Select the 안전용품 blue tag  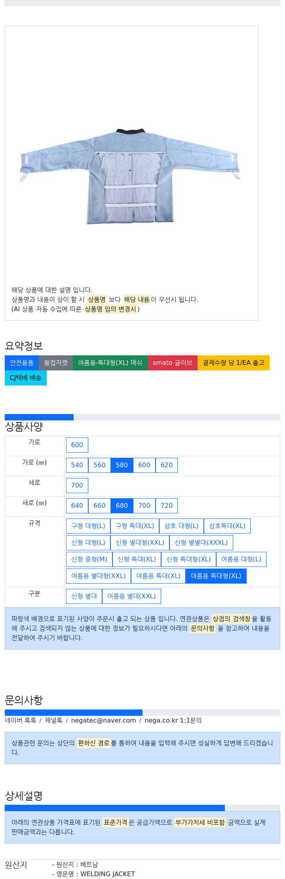click(22, 363)
